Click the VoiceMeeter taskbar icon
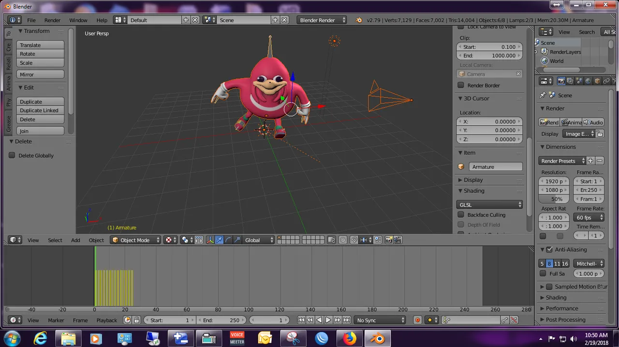 (237, 338)
